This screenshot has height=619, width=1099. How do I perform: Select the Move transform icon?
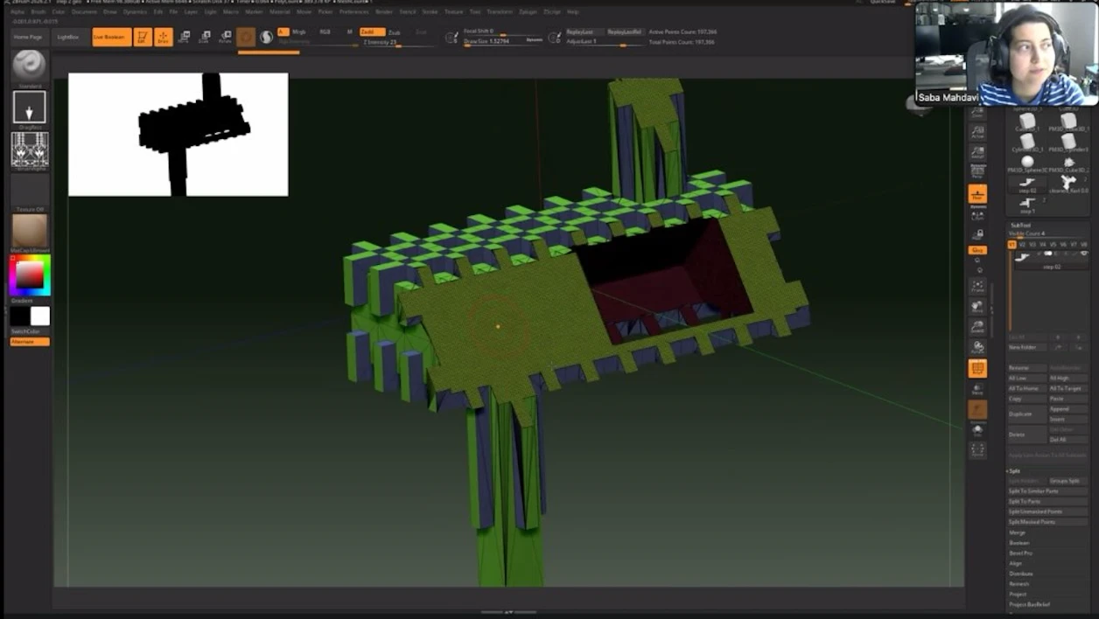pos(184,37)
